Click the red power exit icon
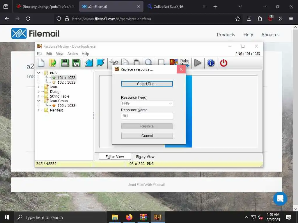This screenshot has width=298, height=223. point(223,63)
